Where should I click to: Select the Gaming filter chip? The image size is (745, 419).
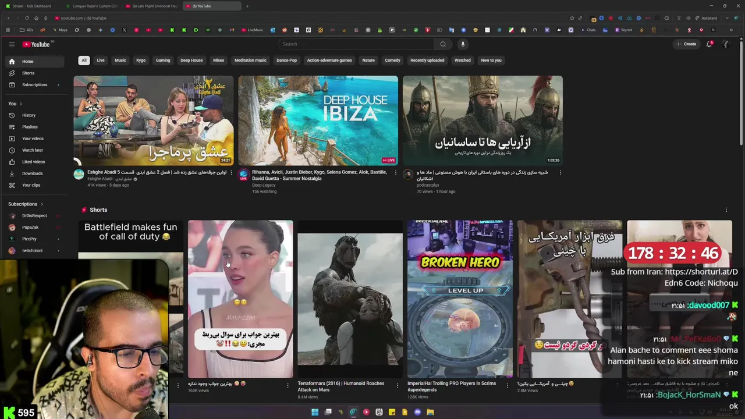pos(163,61)
